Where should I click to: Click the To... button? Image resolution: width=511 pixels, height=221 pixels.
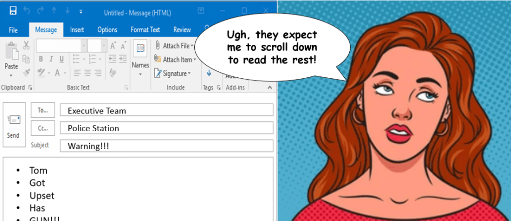(x=42, y=110)
